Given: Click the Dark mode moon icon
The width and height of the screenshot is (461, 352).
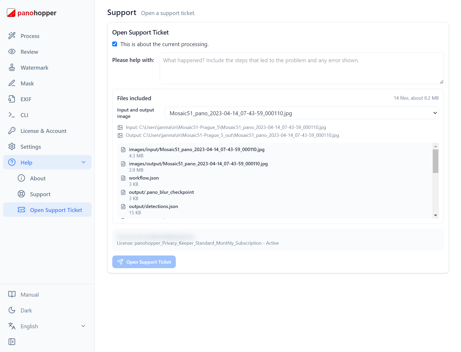Looking at the screenshot, I should click(12, 310).
